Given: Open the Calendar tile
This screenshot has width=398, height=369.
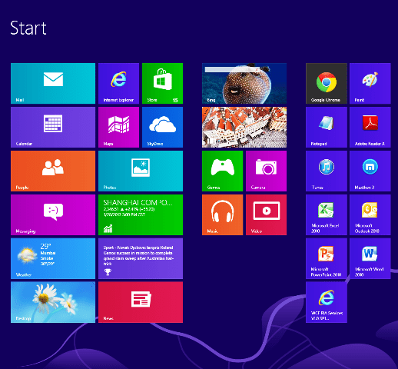Looking at the screenshot, I should (x=53, y=127).
